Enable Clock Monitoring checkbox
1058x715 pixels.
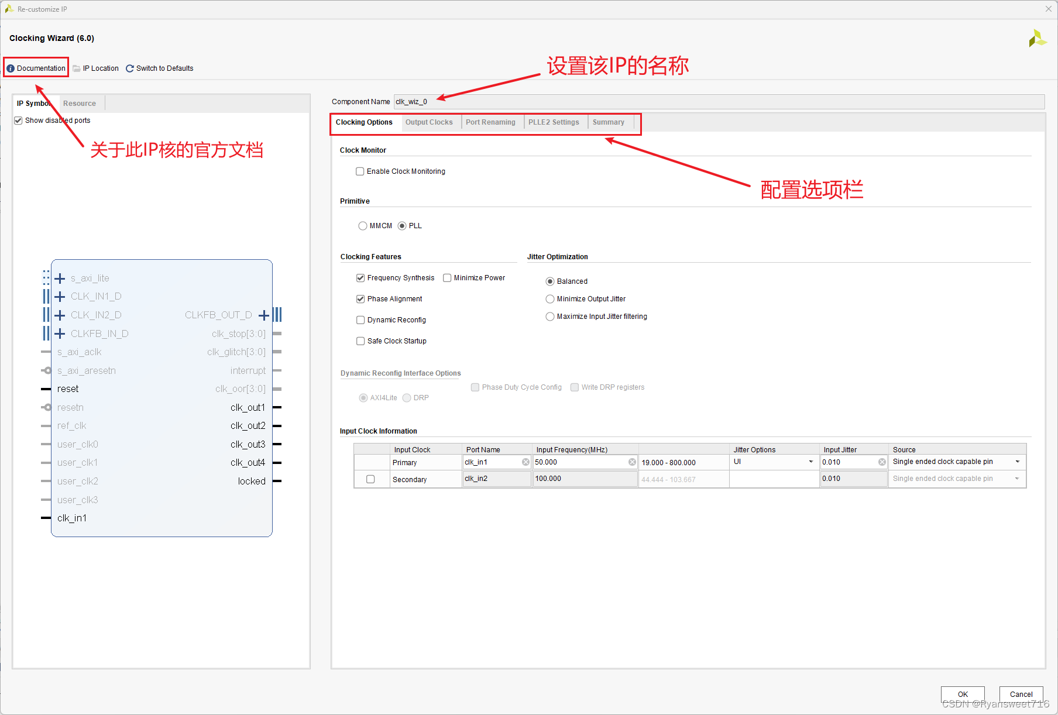(x=360, y=171)
